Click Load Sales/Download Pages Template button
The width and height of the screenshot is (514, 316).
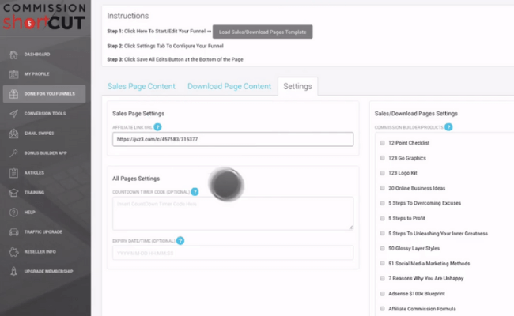click(x=263, y=32)
